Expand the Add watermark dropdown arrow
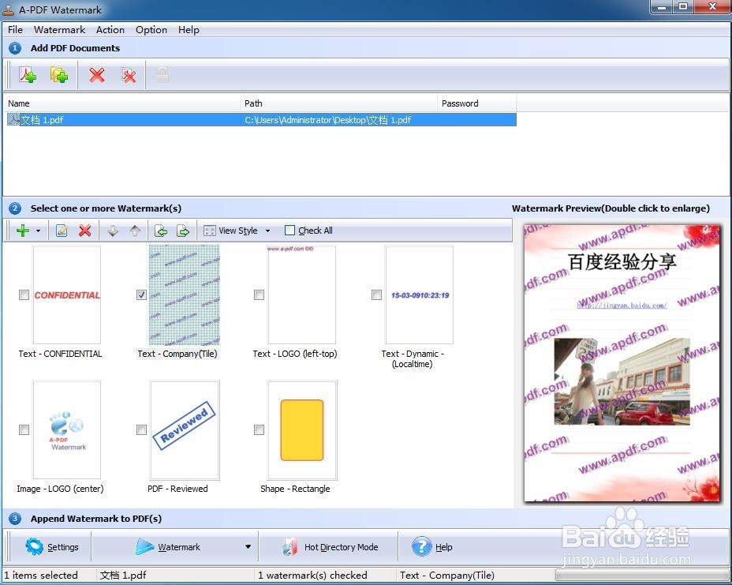Screen dimensions: 732x585 (x=39, y=231)
